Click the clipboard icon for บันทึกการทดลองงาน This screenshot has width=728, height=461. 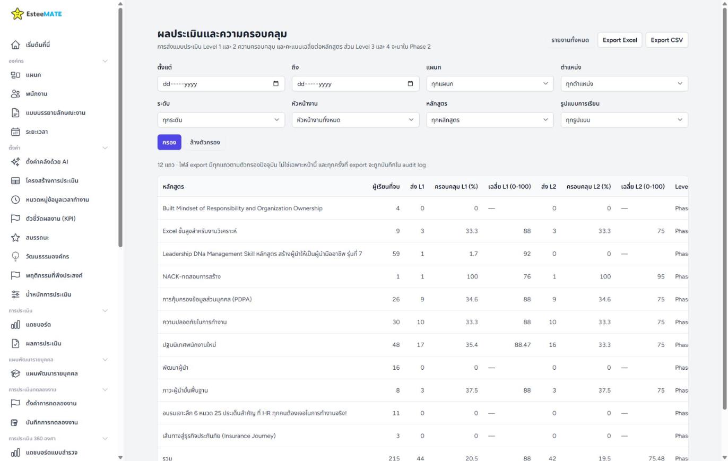pyautogui.click(x=15, y=423)
